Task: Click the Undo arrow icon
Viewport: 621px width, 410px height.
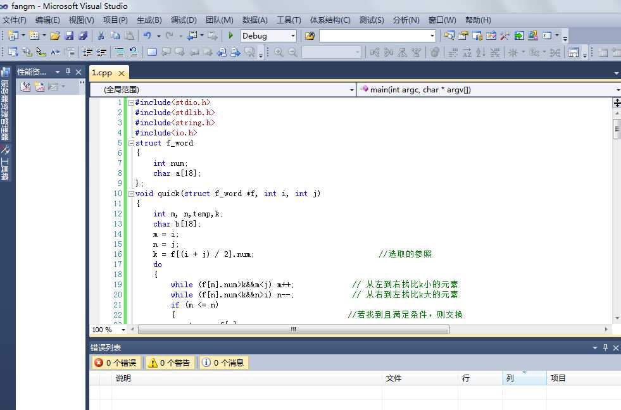Action: tap(147, 35)
